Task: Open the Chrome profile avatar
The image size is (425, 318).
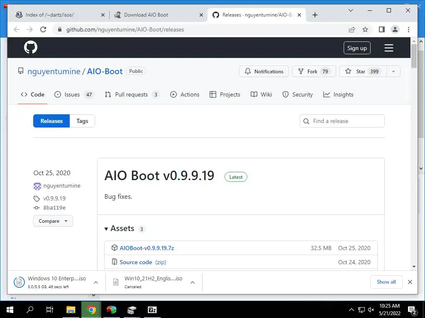Action: coord(395,29)
